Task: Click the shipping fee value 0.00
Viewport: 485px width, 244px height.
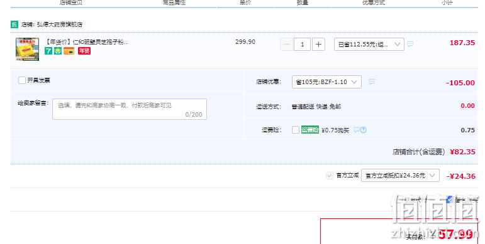Action: (x=467, y=106)
